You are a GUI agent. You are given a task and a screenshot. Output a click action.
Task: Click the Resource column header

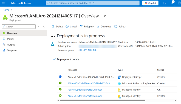pos(72,70)
